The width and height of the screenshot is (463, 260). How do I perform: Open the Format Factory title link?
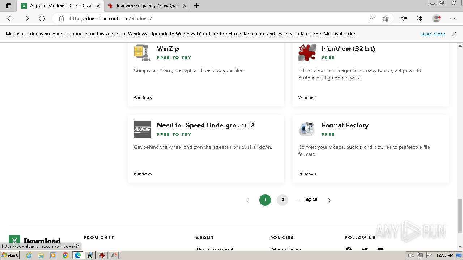point(345,125)
